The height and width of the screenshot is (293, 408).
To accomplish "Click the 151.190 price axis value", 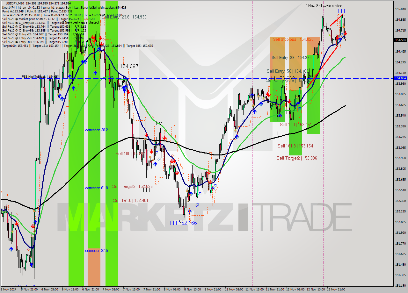I will click(x=400, y=286).
